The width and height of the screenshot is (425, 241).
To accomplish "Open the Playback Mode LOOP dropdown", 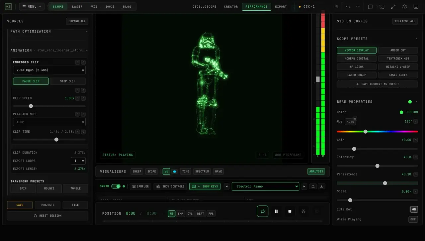I will pyautogui.click(x=49, y=122).
